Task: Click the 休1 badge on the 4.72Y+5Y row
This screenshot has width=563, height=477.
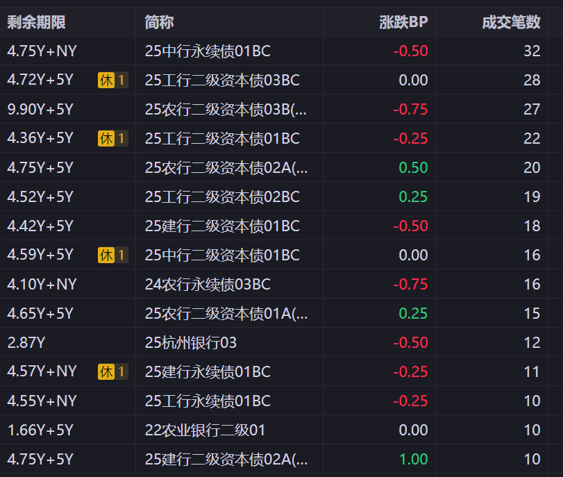Action: click(x=113, y=81)
